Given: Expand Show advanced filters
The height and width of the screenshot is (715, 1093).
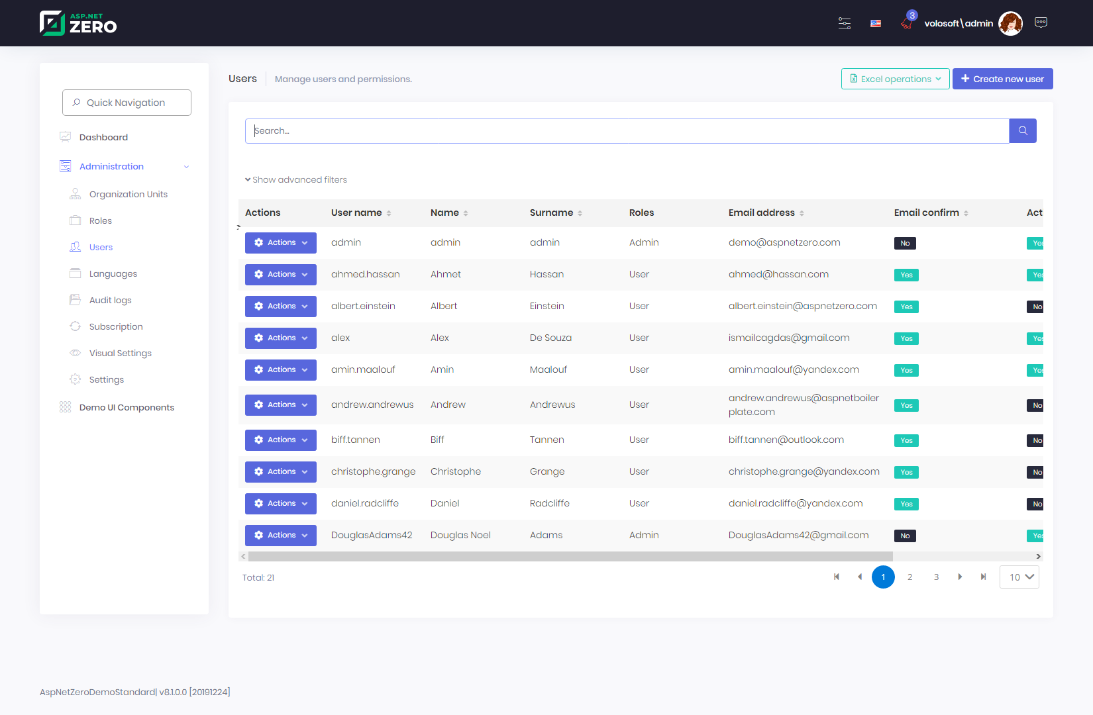Looking at the screenshot, I should click(x=296, y=179).
